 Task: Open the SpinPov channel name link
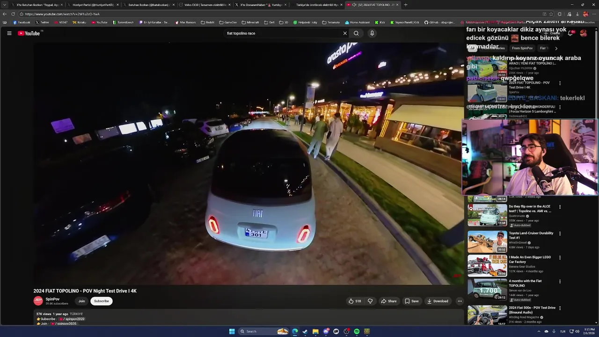tap(52, 299)
